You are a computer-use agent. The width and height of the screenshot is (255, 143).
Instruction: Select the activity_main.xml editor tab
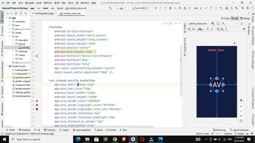point(72,13)
